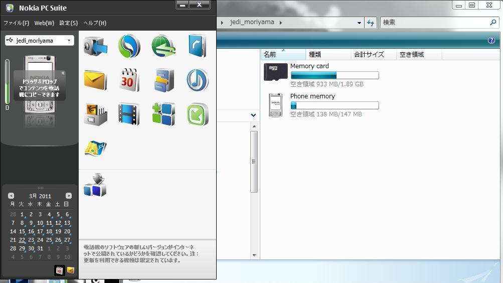Viewport: 503px width, 283px height.
Task: Open the Install Applications icon
Action: coord(163,114)
